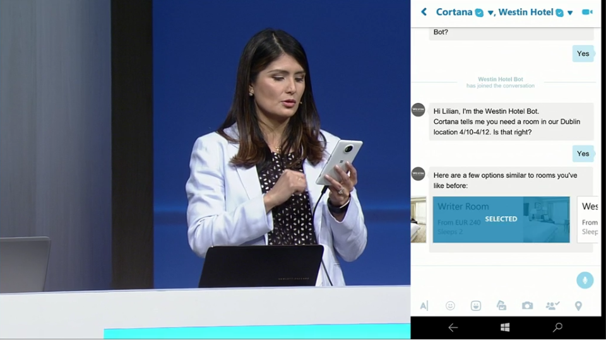This screenshot has height=340, width=606.
Task: Open the room photo thumbnail left of Writer Room
Action: tap(418, 220)
